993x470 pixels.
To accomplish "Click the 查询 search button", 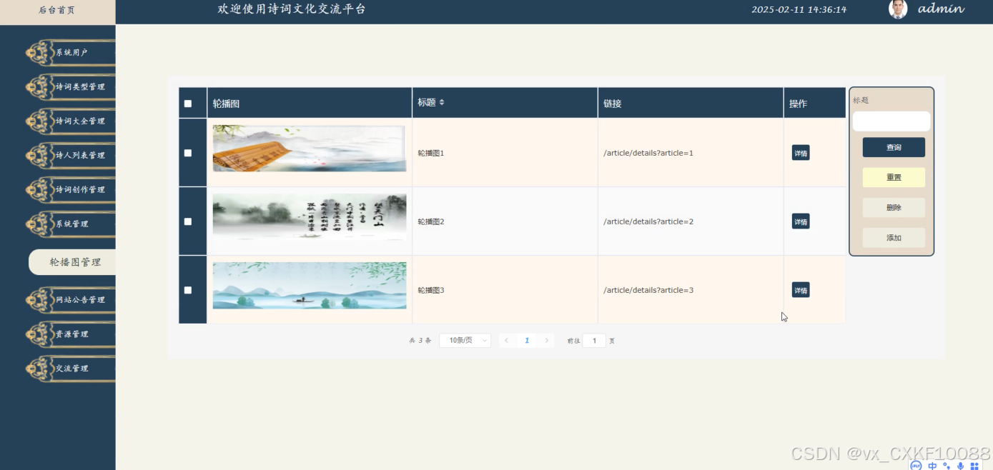I will 894,147.
